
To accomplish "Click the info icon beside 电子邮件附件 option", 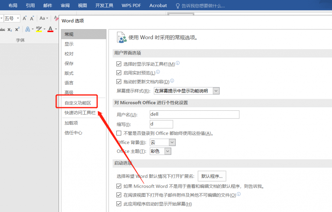I will click(239, 194).
